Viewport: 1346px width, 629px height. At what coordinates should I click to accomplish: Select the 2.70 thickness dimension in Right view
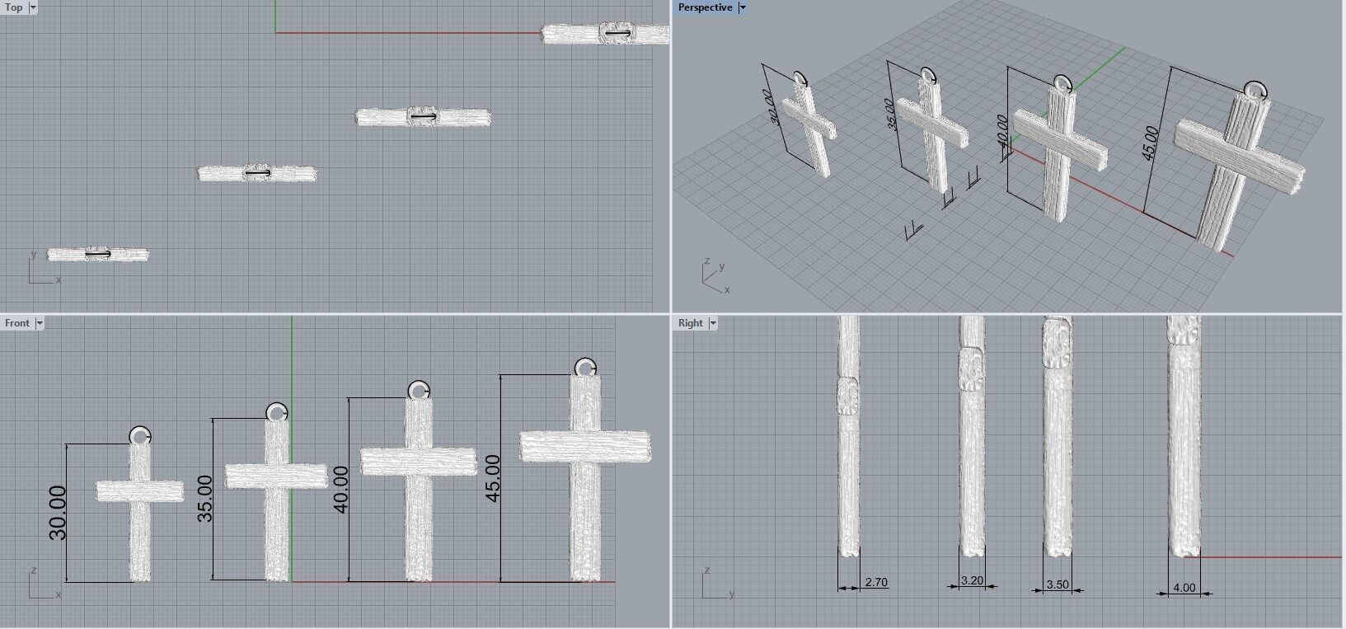876,582
